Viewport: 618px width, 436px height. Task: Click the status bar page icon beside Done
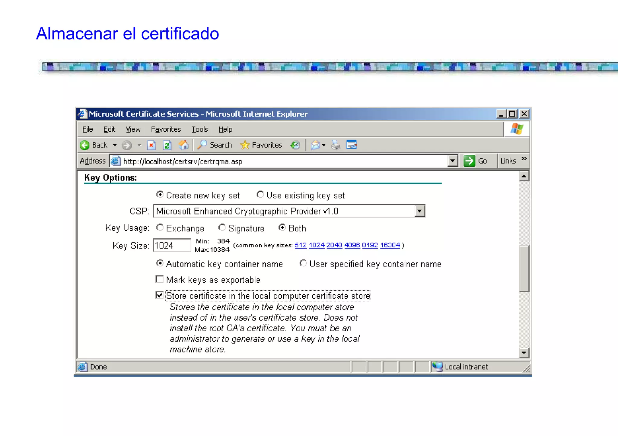coord(82,367)
